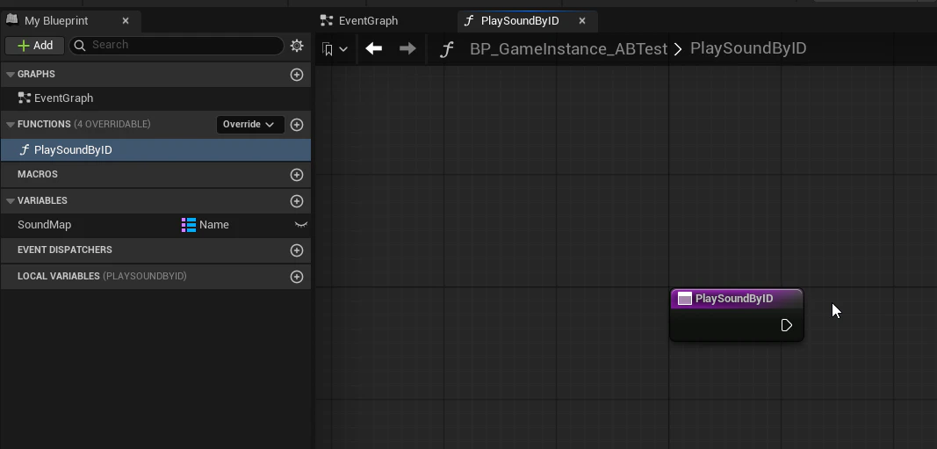Navigate forward with the right arrow
This screenshot has height=449, width=937.
[x=407, y=48]
